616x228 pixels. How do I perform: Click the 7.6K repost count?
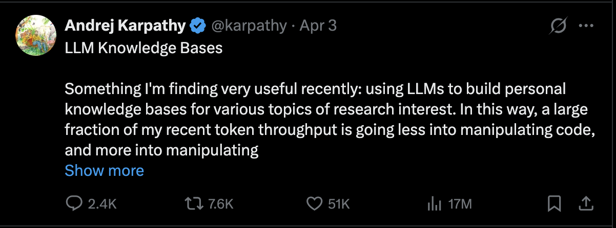221,204
